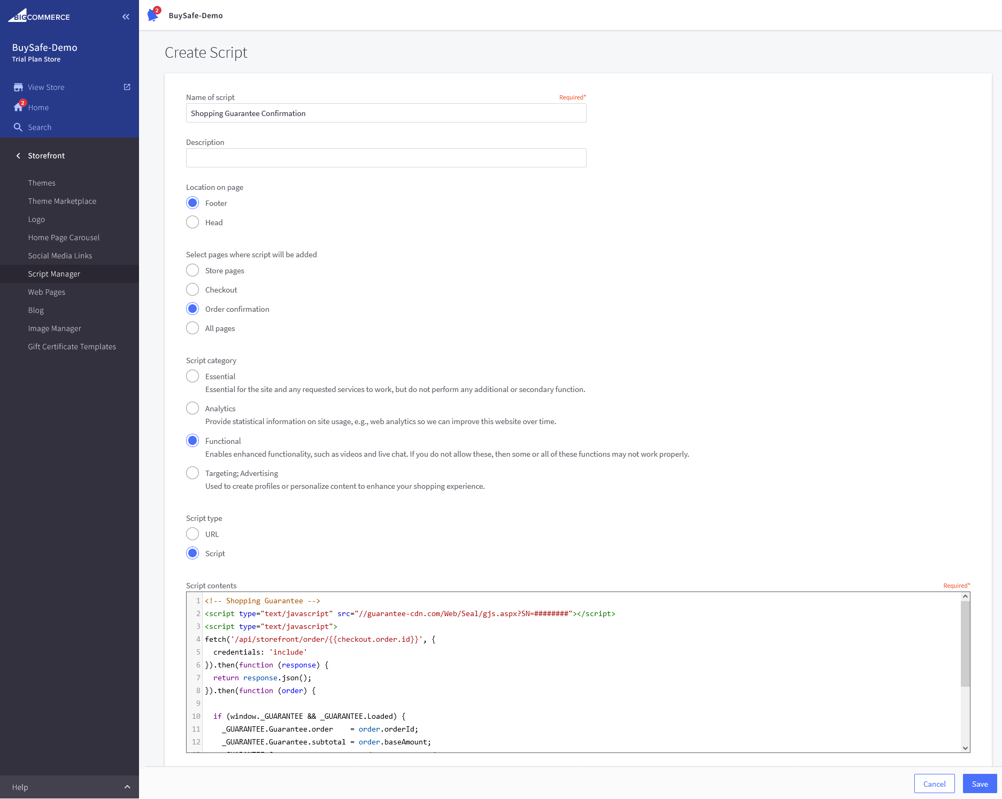Collapse the sidebar with double chevron
Image resolution: width=1002 pixels, height=799 pixels.
pos(126,17)
